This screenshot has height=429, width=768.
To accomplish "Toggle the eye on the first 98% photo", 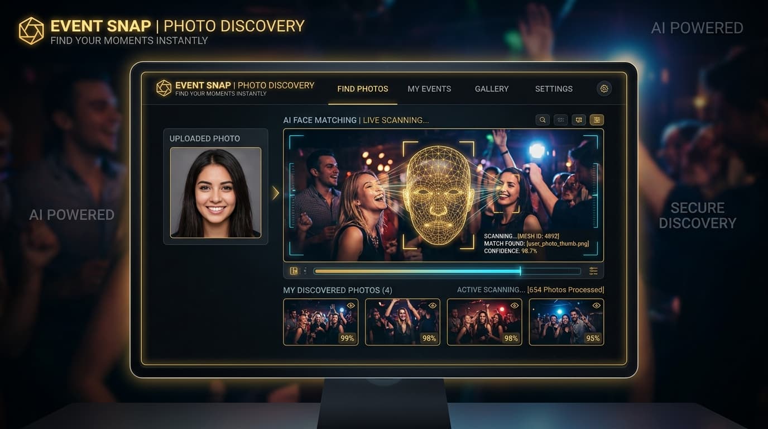I will click(x=433, y=306).
